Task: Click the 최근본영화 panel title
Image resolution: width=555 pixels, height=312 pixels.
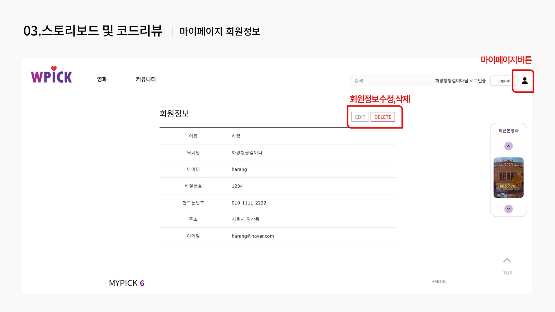Action: click(x=508, y=131)
